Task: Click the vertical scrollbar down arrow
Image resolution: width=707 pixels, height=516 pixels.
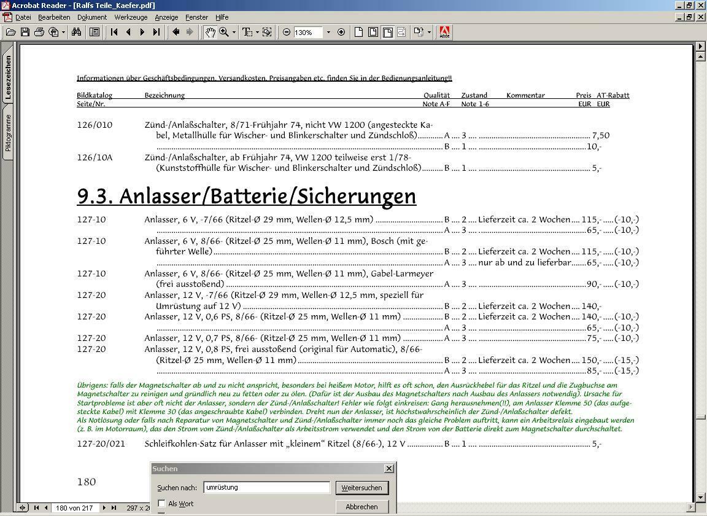Action: click(700, 498)
